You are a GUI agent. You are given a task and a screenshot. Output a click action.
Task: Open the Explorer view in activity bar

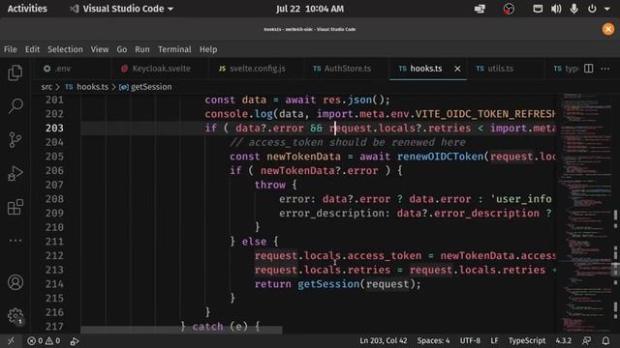[15, 72]
